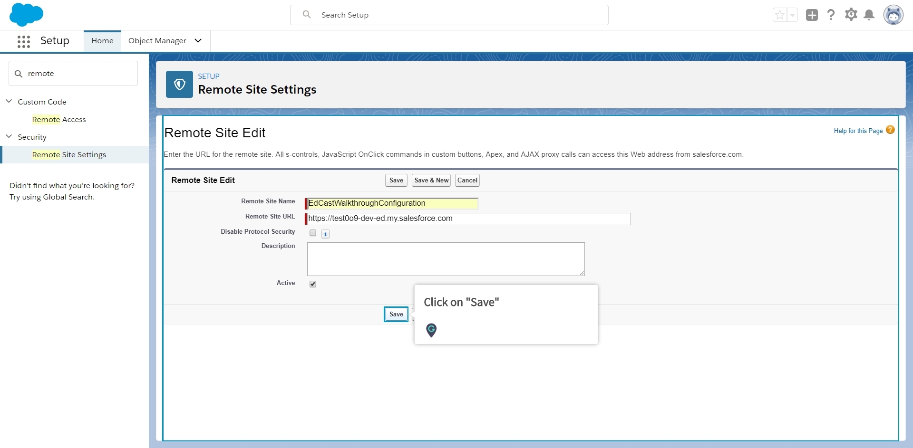Click the info icon next to Disable Protocol Security

point(325,234)
